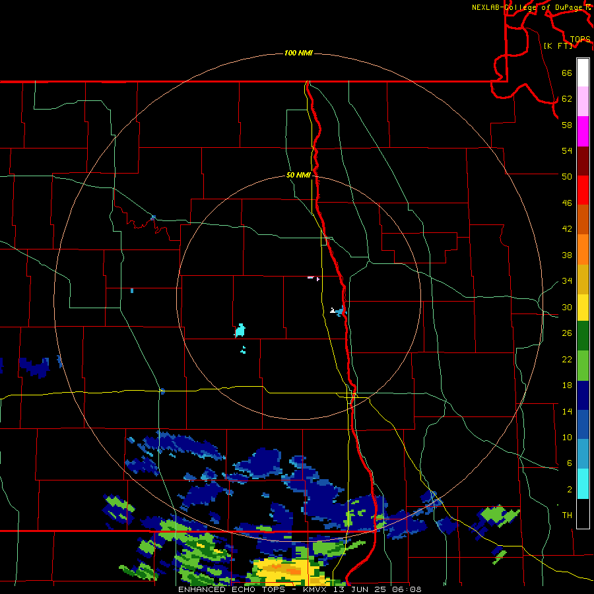Click the 100 NMI range ring label

pyautogui.click(x=298, y=53)
